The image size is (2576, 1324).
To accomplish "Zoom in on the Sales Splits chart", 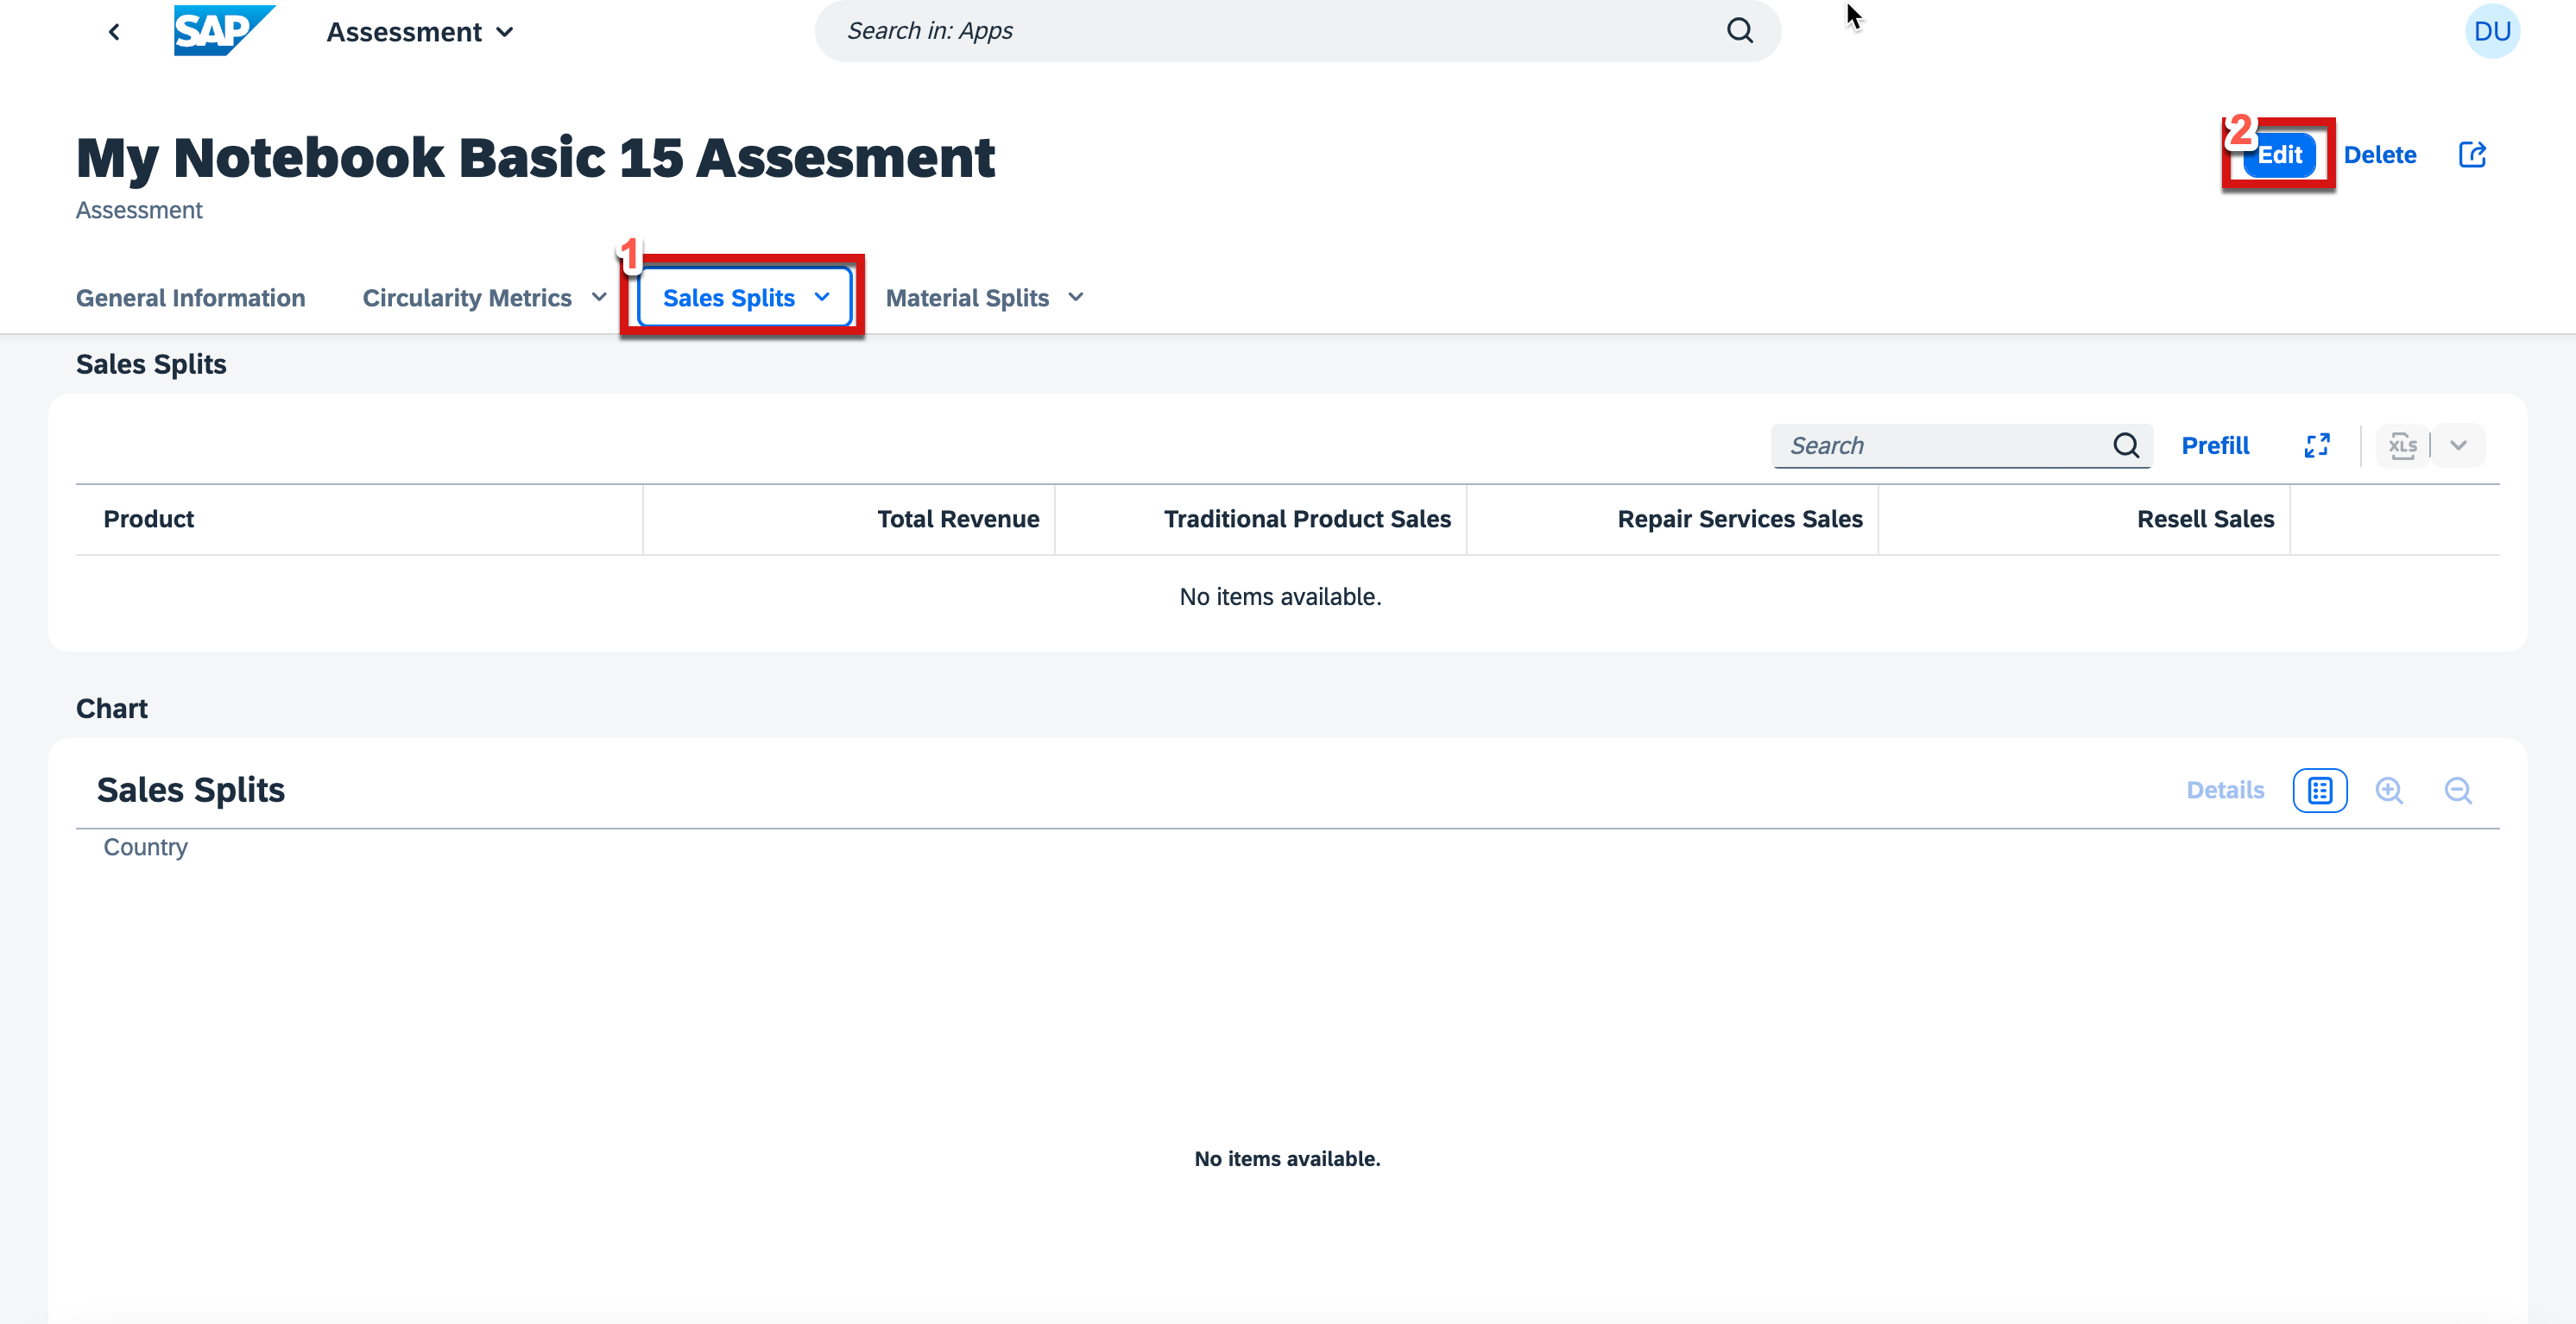I will coord(2388,790).
